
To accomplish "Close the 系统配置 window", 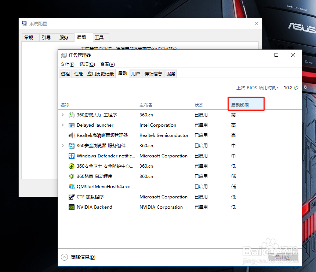I will click(x=256, y=23).
